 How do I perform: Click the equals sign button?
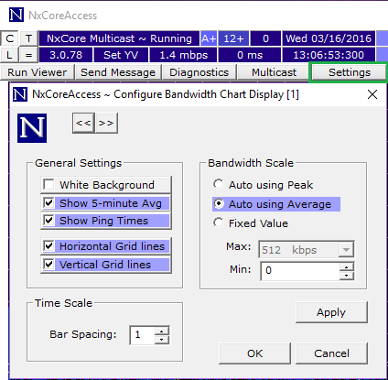[28, 55]
